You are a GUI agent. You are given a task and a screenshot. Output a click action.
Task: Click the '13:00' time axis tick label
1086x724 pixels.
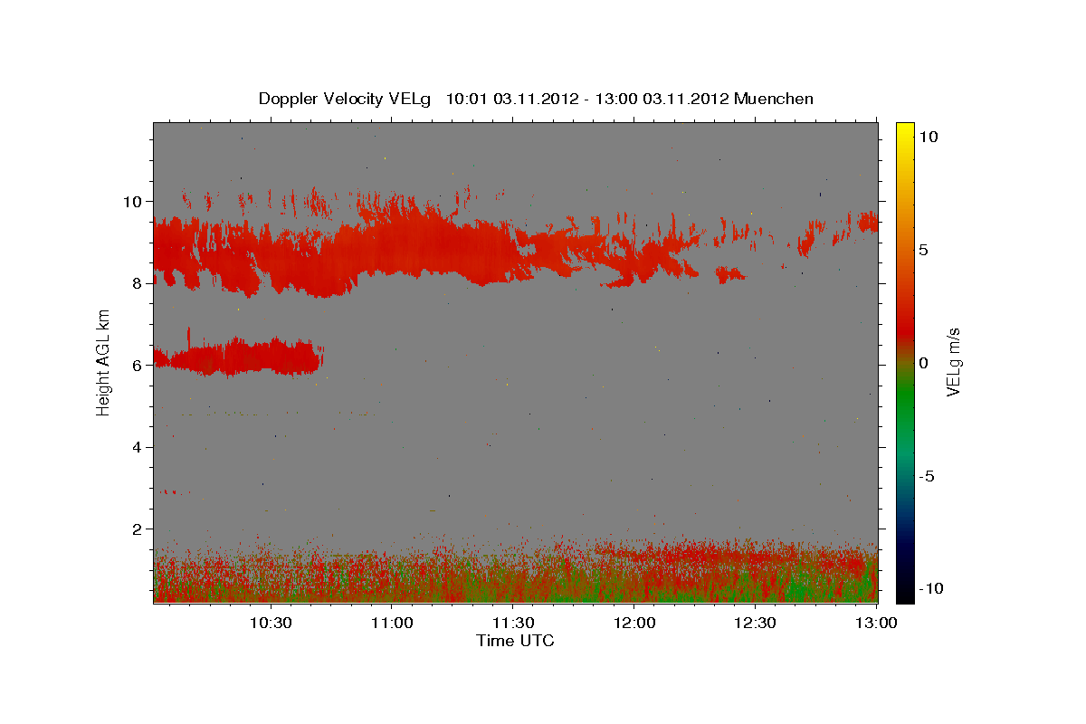tap(876, 624)
